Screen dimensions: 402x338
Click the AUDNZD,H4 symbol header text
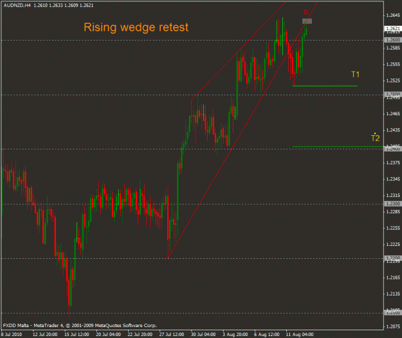[17, 5]
